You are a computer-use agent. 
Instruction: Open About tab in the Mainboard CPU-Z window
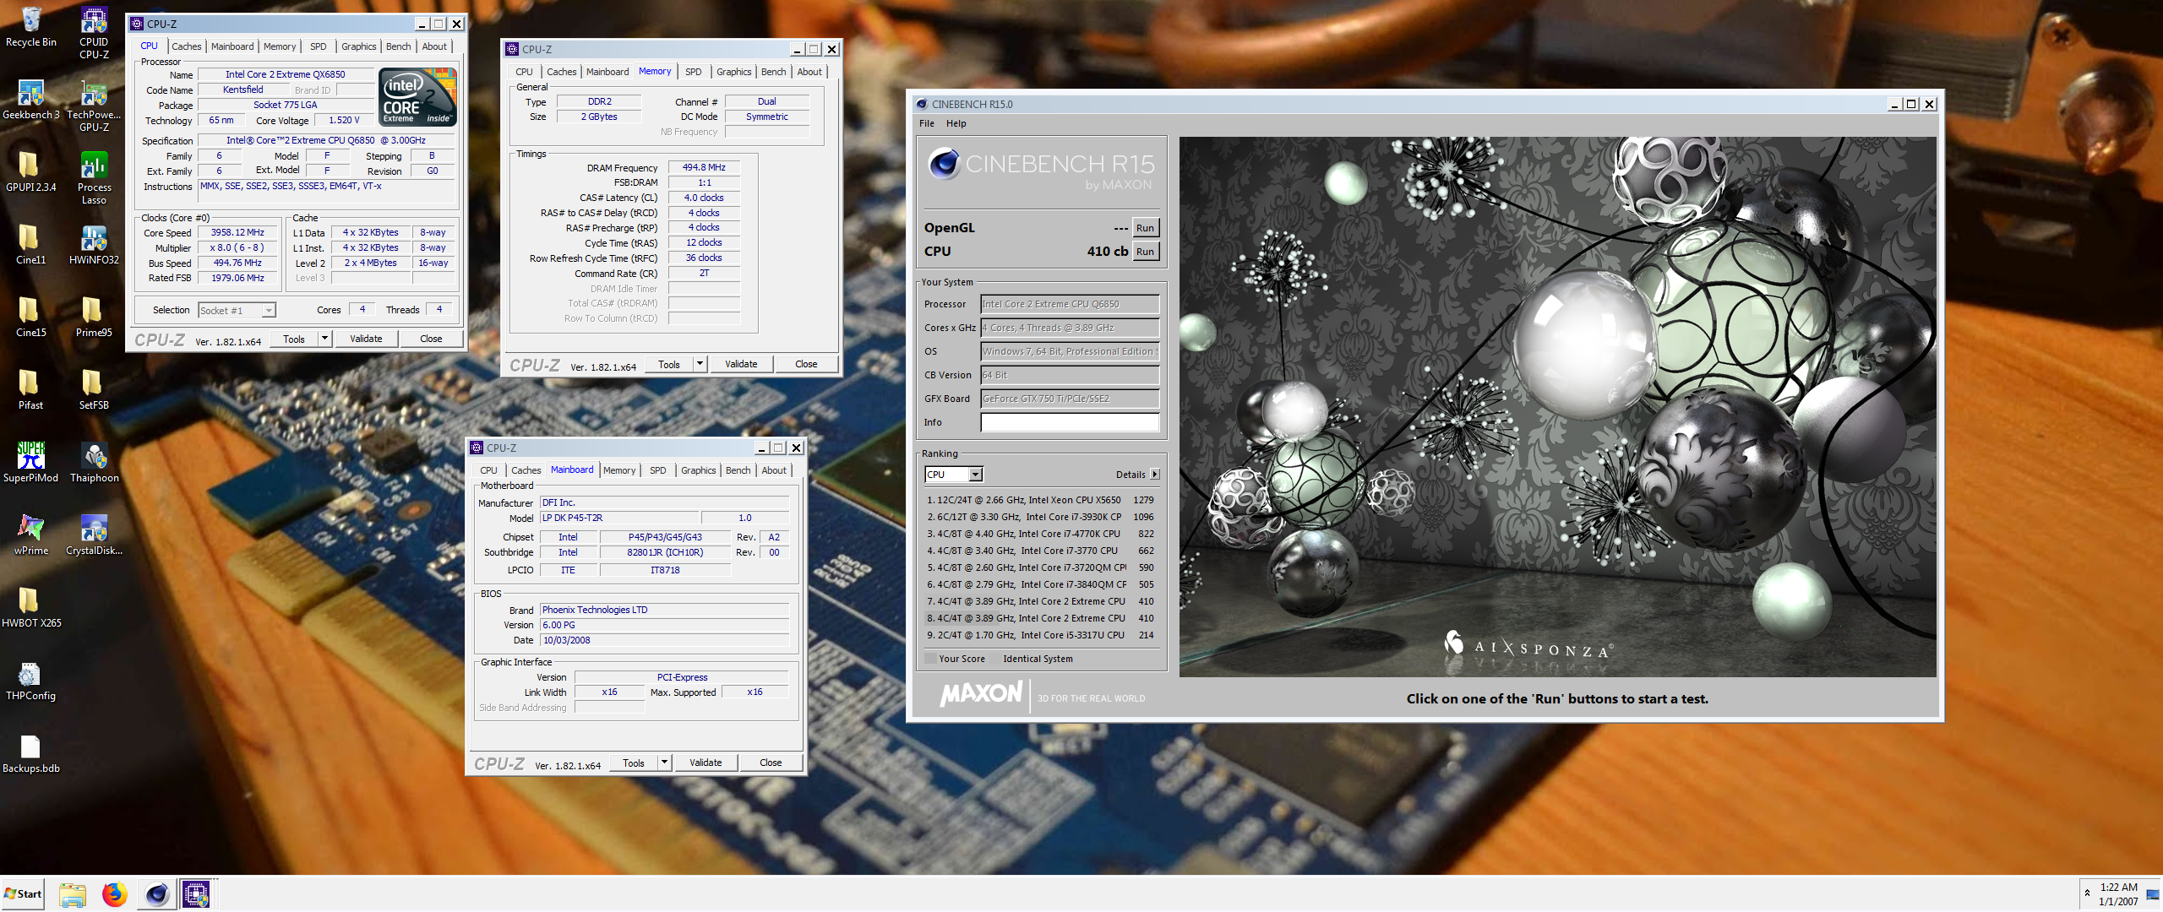[x=774, y=470]
